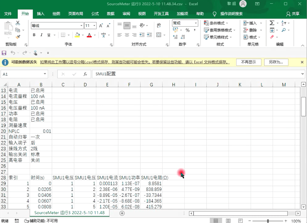Click the vertical scrollbar thumb
Screen dimensions: 307x223
303,106
